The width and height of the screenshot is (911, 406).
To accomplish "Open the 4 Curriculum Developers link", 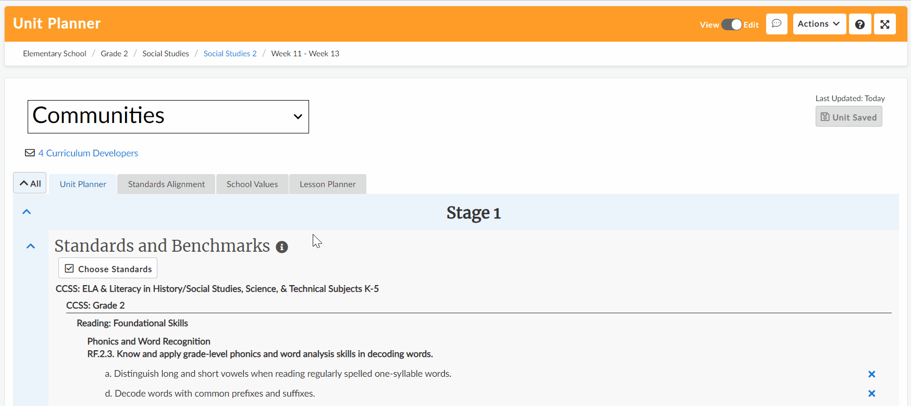I will point(88,153).
